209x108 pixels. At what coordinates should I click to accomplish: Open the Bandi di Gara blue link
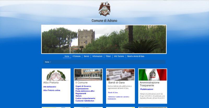[x=113, y=93]
